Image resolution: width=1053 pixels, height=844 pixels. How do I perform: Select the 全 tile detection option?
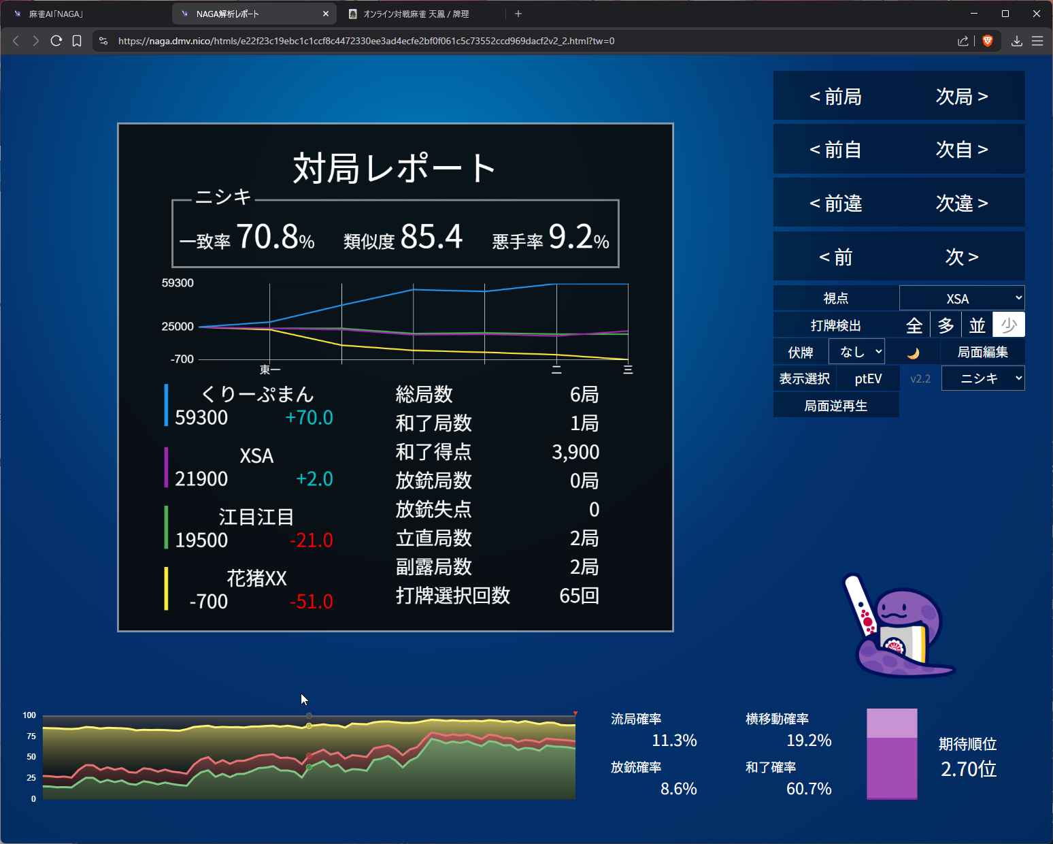pyautogui.click(x=914, y=325)
